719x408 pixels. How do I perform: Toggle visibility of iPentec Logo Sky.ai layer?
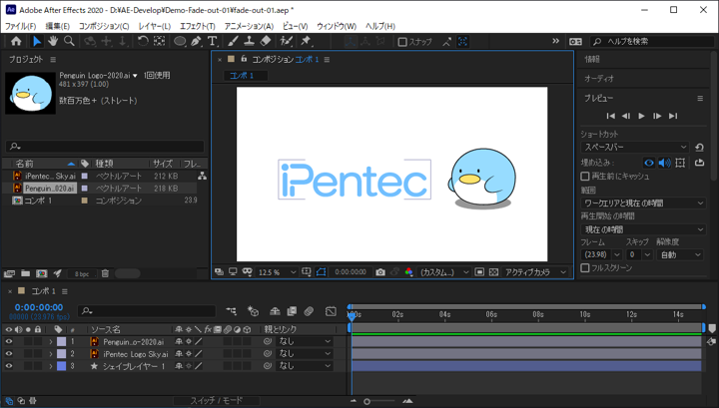tap(9, 354)
